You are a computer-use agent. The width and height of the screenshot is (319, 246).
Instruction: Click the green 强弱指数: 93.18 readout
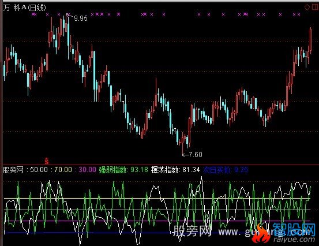point(123,170)
